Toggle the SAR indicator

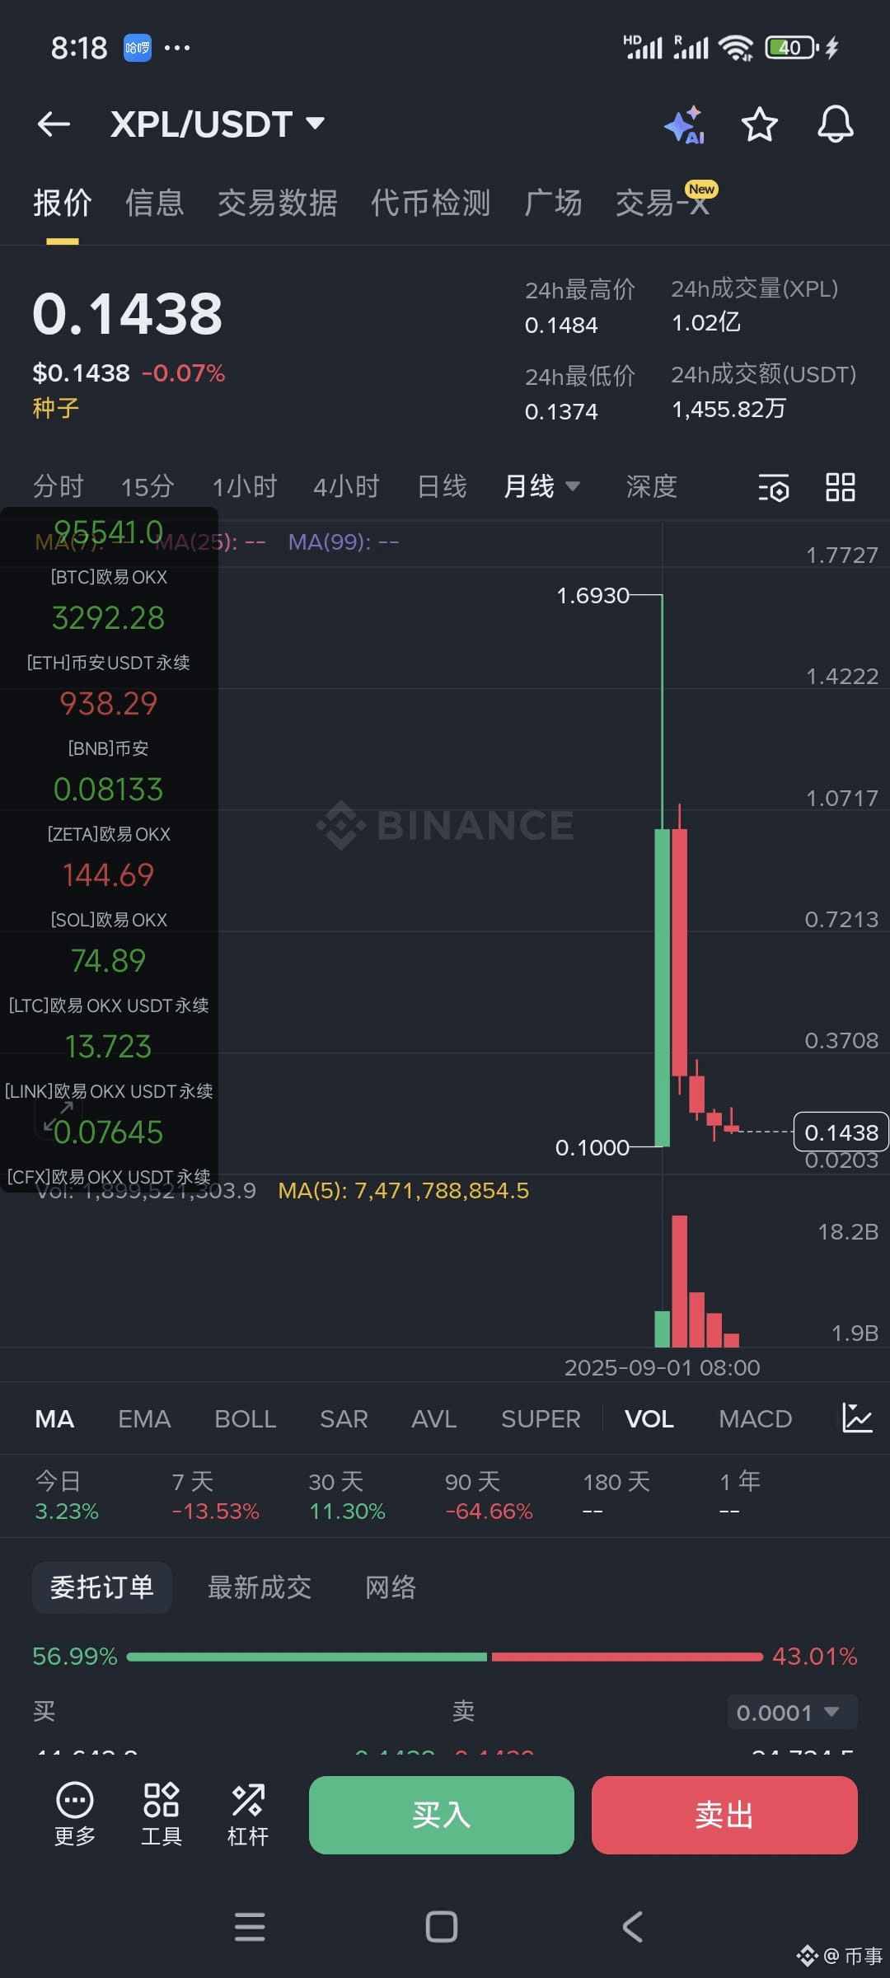[344, 1418]
